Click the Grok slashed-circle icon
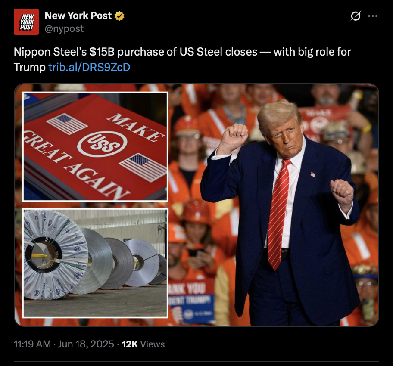Screen dimensions: 393x366 click(x=356, y=16)
